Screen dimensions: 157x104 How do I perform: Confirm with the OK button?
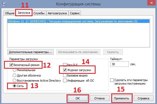click(x=78, y=98)
